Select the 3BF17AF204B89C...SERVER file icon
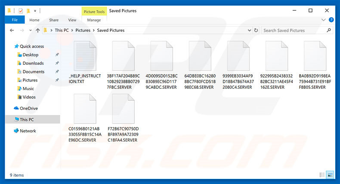This screenshot has height=184, width=340. [123, 56]
